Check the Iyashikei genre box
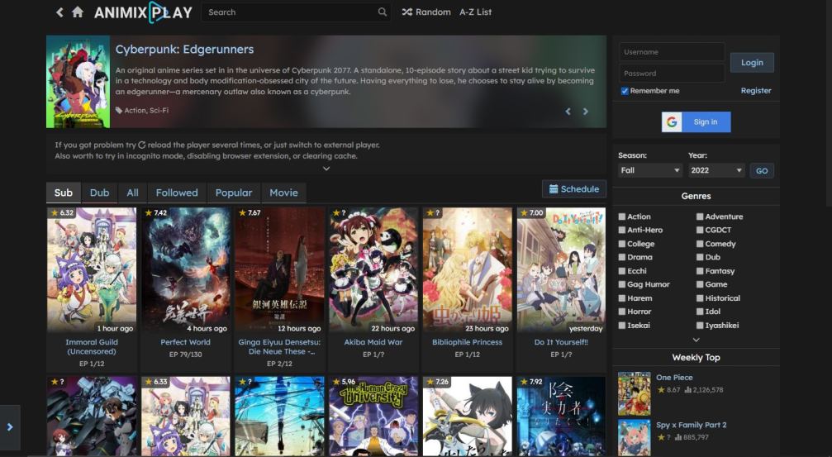The width and height of the screenshot is (832, 457). (700, 326)
